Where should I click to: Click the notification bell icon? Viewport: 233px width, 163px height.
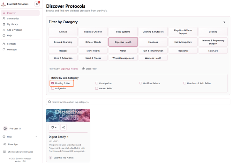37,4
